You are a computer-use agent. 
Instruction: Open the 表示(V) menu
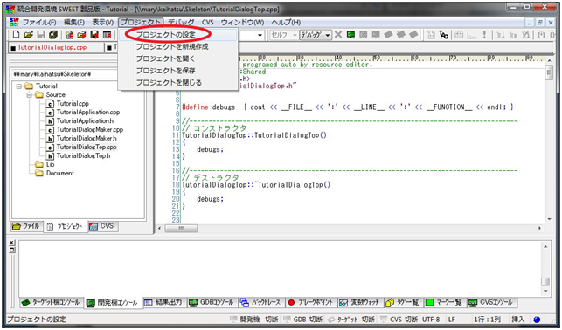pos(102,22)
